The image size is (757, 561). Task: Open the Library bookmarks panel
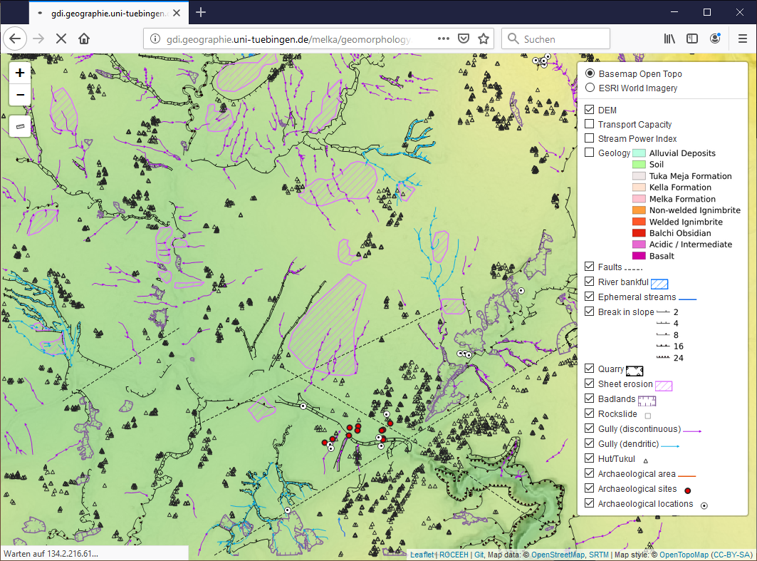click(669, 38)
